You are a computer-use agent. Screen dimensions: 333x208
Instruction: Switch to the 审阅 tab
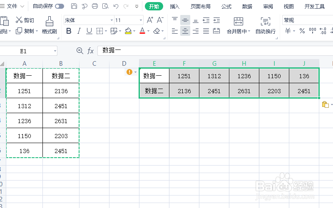[268, 6]
